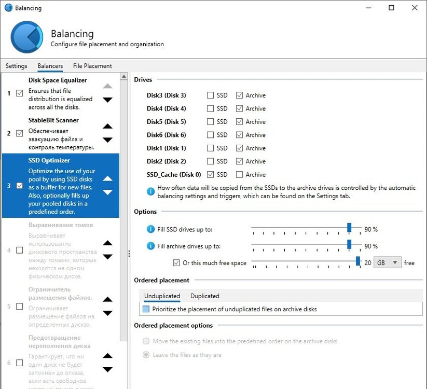Switch to the File Placement tab
Screen dimensions: 427x389
point(92,66)
